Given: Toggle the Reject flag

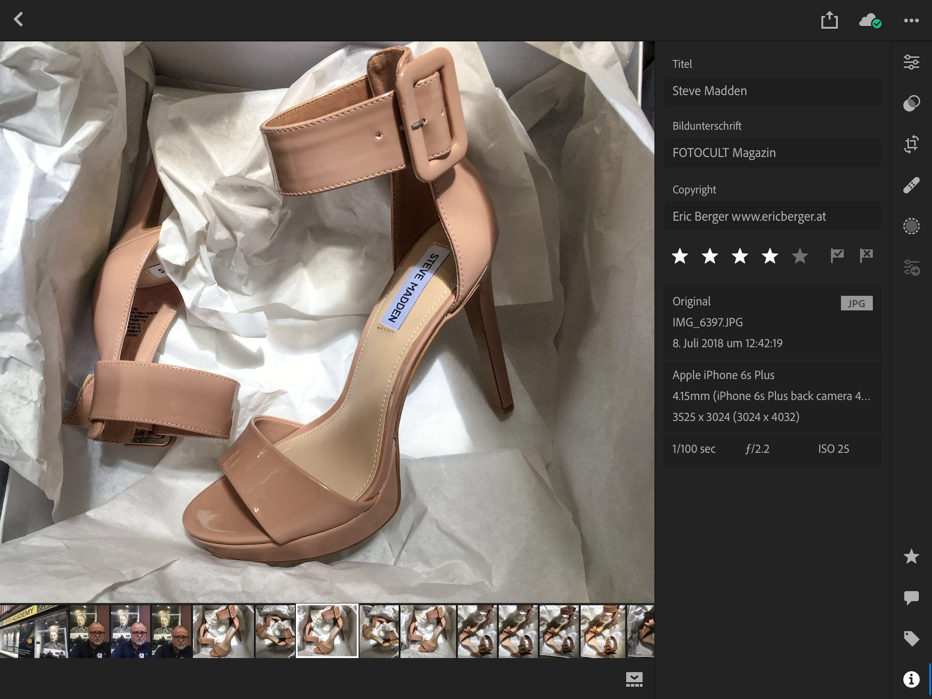Looking at the screenshot, I should pos(866,256).
